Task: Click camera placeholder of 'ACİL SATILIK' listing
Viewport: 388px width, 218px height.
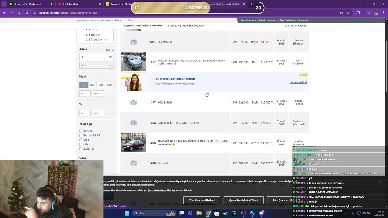Action: [x=133, y=103]
